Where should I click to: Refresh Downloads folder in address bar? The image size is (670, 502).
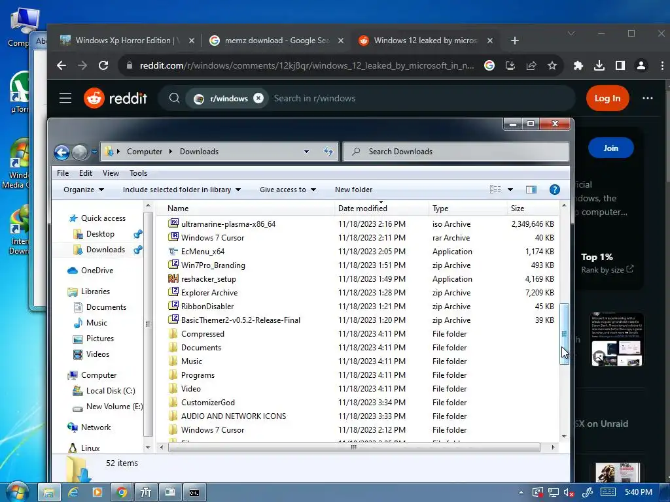click(x=328, y=152)
